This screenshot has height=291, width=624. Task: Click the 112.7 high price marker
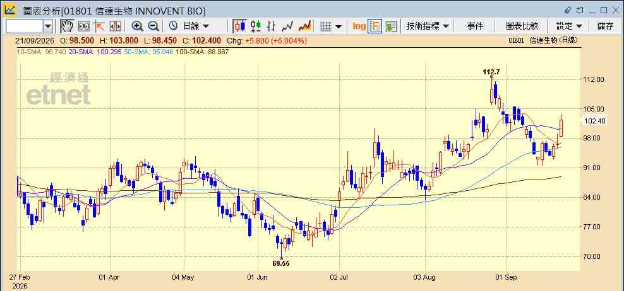491,72
